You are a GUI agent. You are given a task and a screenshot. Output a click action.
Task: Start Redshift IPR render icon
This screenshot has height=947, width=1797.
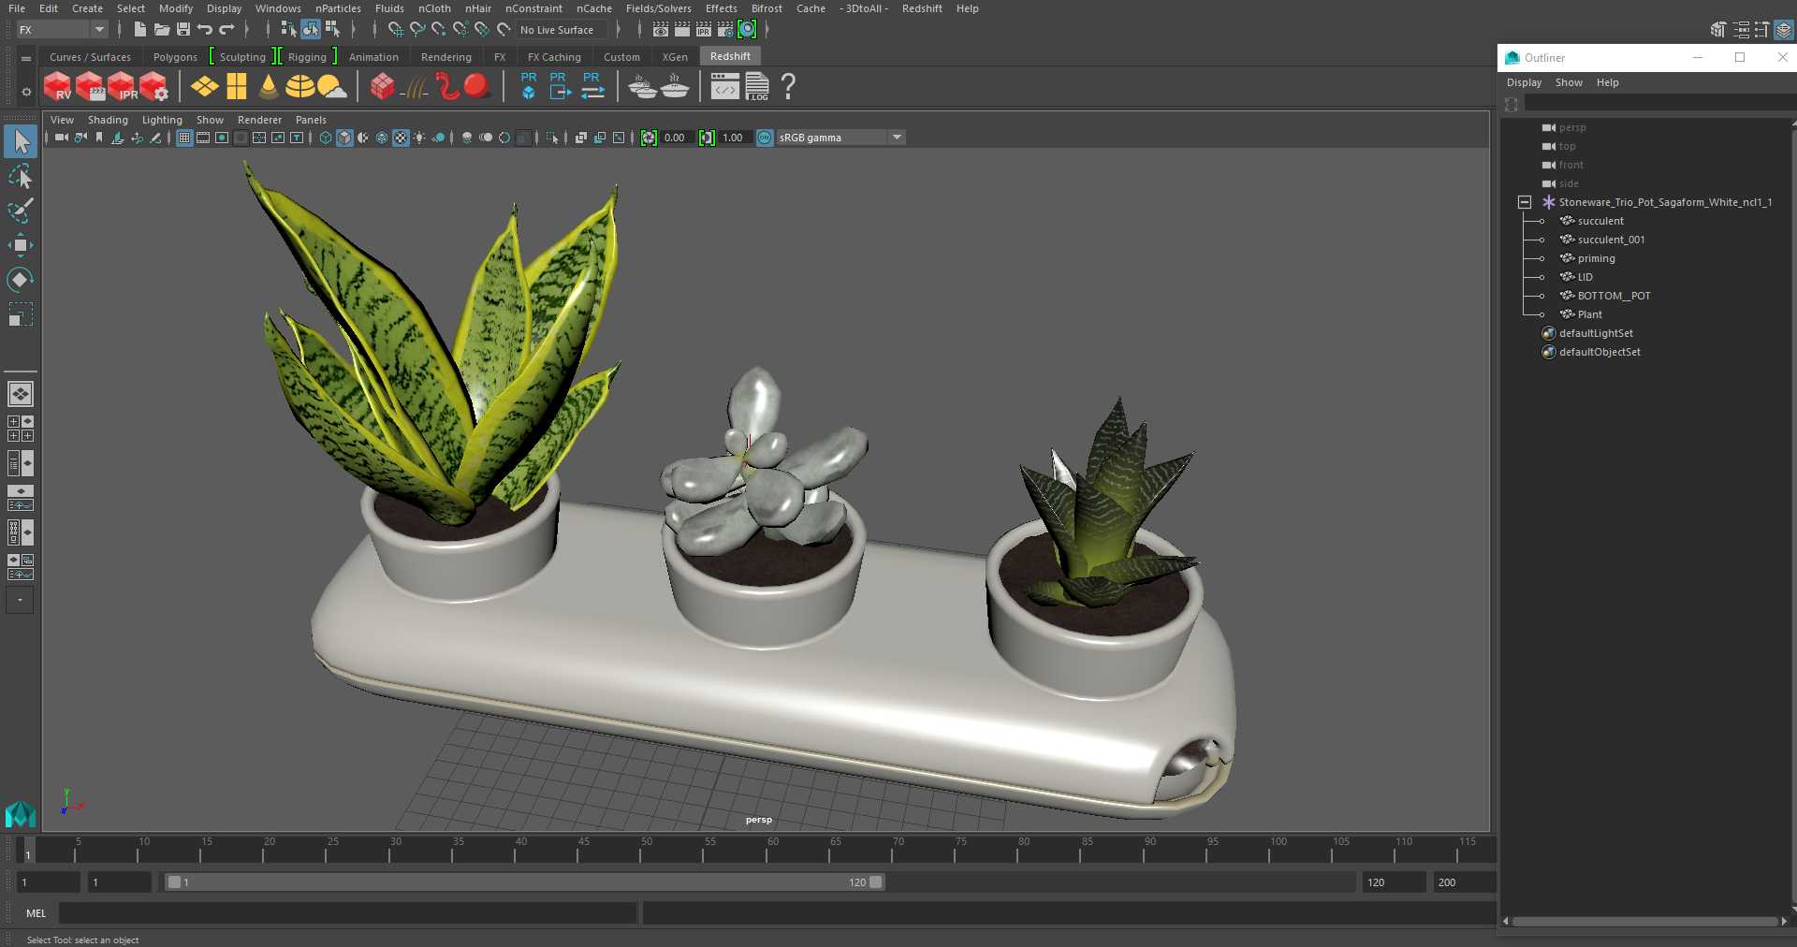pos(122,87)
